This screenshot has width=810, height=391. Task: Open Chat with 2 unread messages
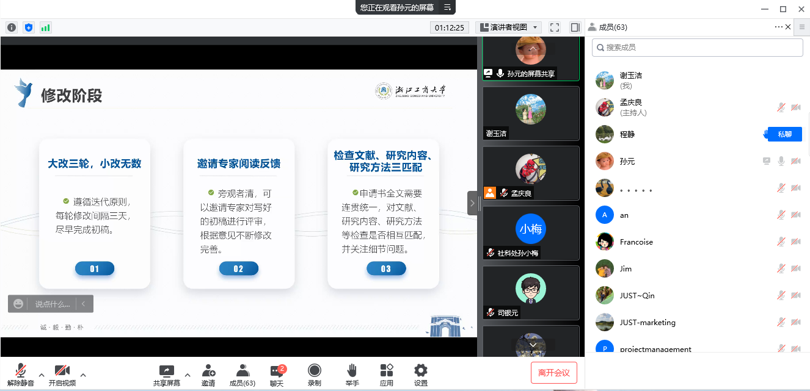pyautogui.click(x=277, y=375)
